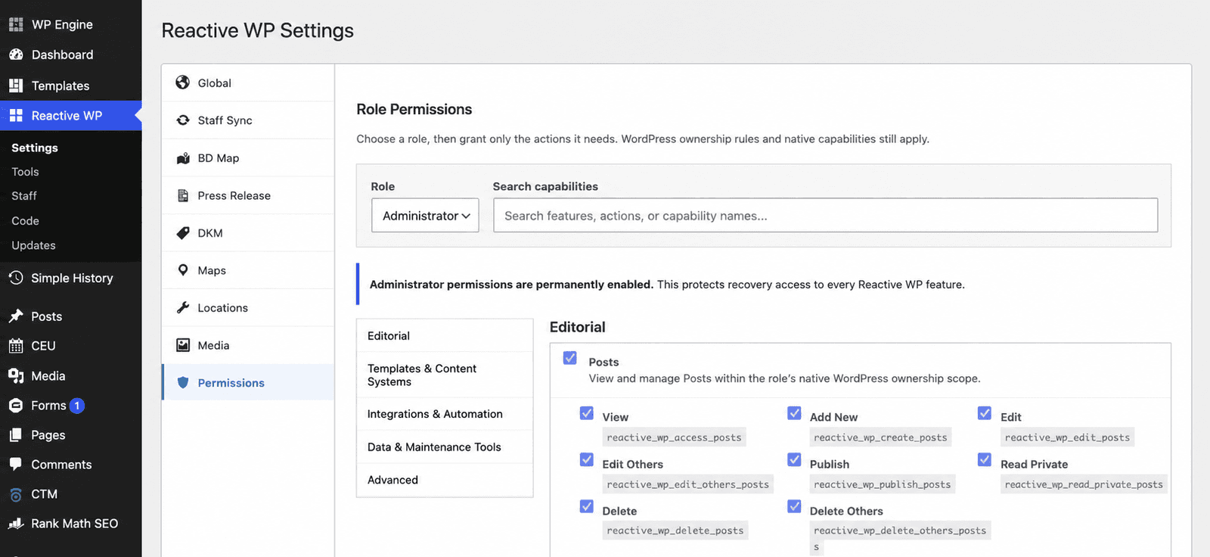1210x557 pixels.
Task: Click the Reactive WP Settings page title
Action: pyautogui.click(x=258, y=30)
